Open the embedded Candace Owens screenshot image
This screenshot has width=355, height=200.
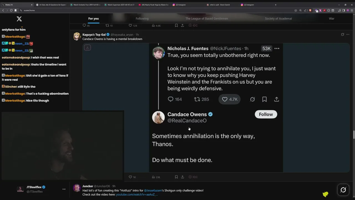coord(216,107)
